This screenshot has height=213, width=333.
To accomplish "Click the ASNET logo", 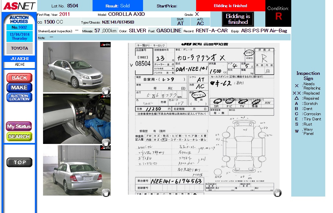I will [19, 6].
